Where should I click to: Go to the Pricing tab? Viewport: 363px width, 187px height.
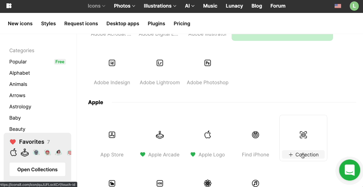(x=182, y=24)
